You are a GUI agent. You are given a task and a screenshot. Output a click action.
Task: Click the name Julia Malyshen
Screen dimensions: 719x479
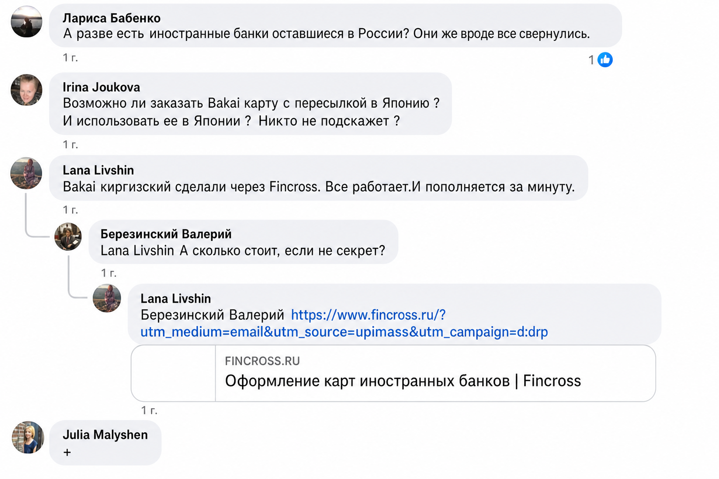(x=105, y=435)
